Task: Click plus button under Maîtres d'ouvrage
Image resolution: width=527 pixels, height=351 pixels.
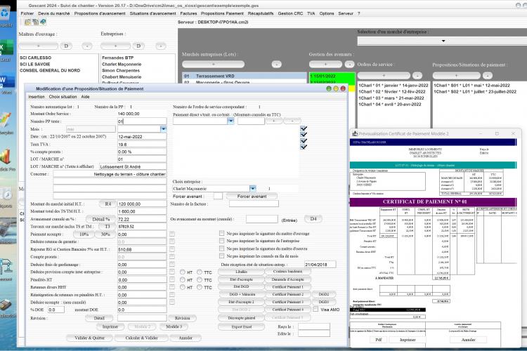Action: tap(39, 46)
